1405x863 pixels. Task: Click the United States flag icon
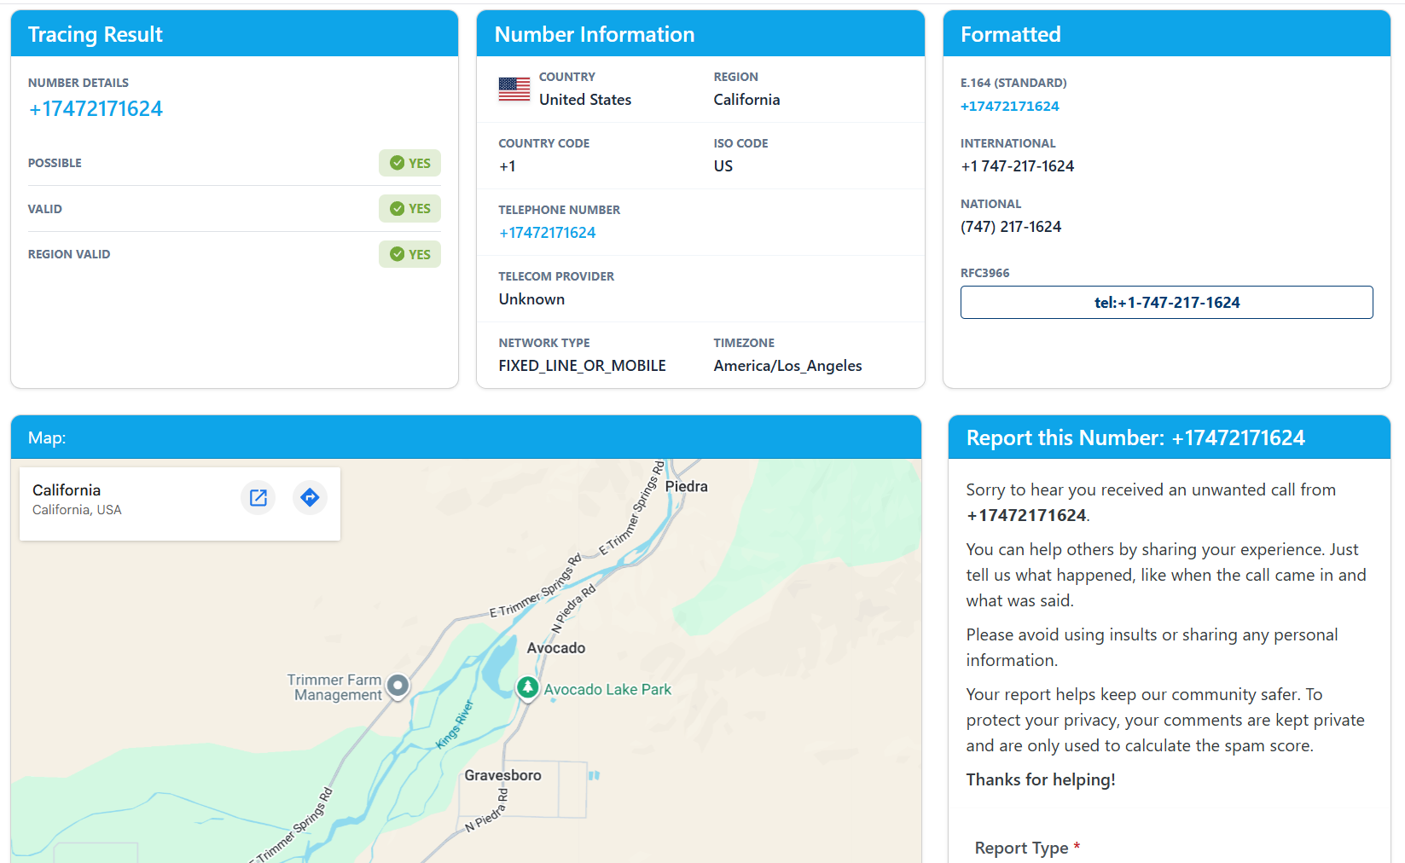click(x=514, y=89)
